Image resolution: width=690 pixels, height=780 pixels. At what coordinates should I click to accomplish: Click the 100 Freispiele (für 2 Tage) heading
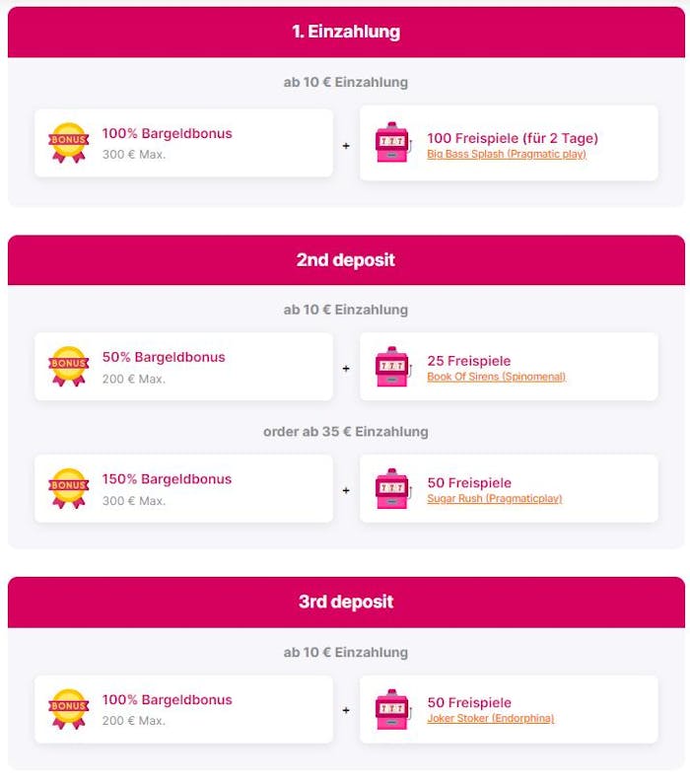click(x=512, y=138)
